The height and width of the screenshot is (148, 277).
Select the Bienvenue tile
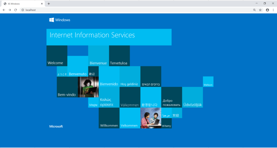(x=98, y=56)
